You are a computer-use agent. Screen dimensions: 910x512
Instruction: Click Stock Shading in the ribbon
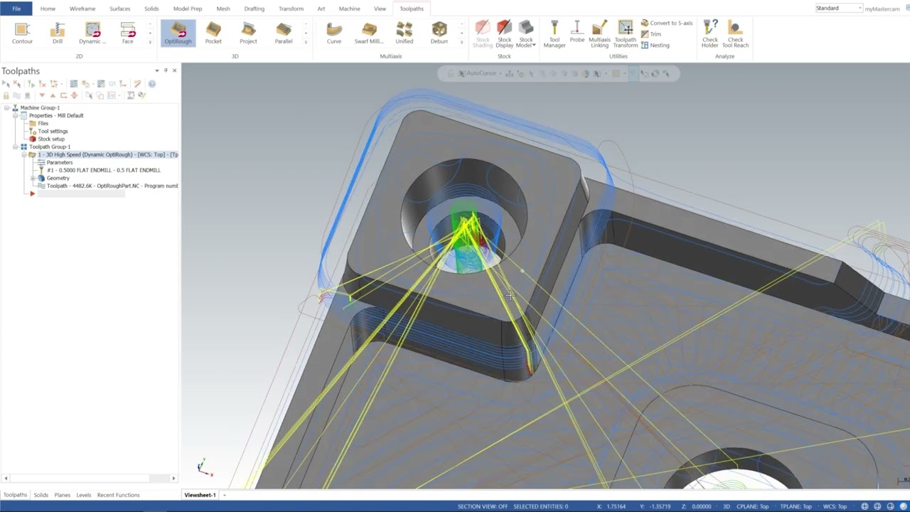tap(482, 34)
